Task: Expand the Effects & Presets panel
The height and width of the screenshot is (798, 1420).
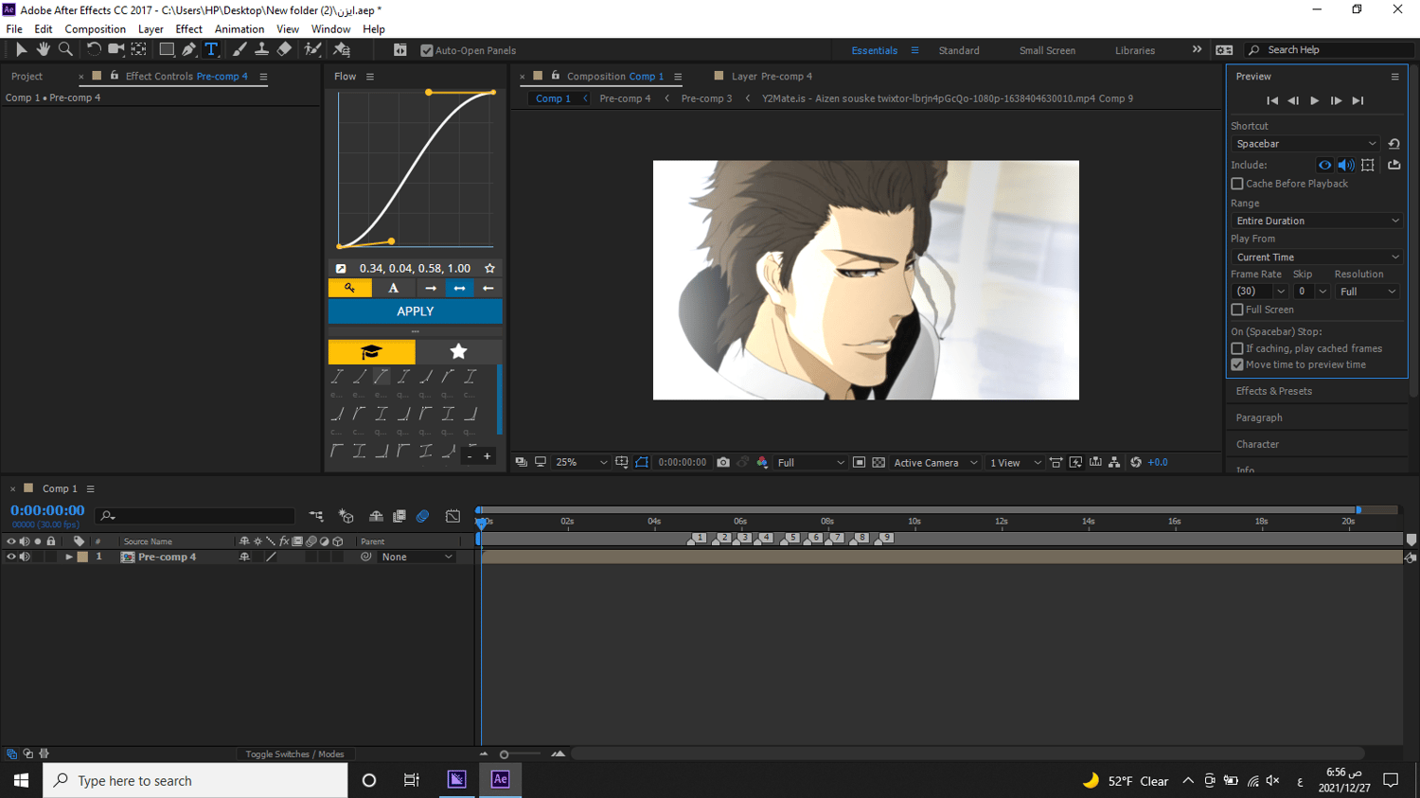Action: point(1273,391)
